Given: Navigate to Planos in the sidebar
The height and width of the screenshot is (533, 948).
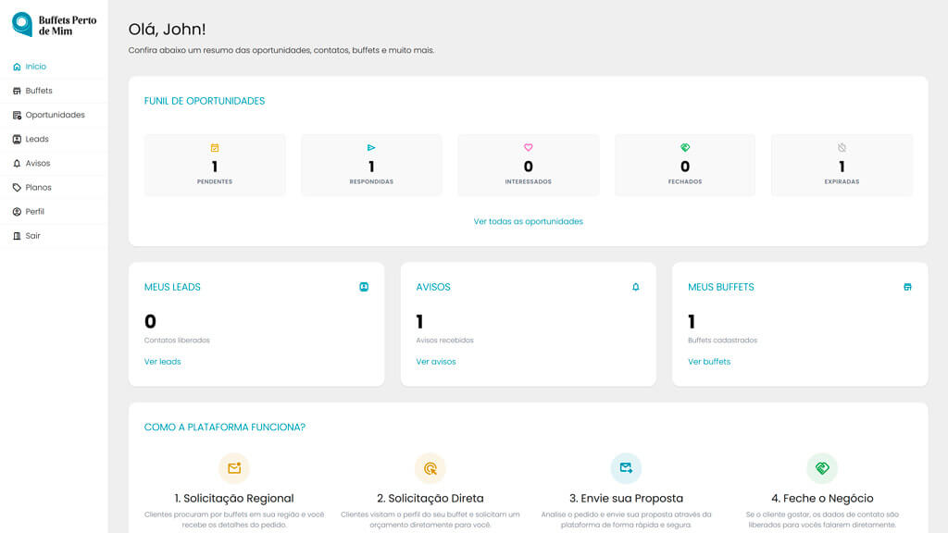Looking at the screenshot, I should pos(54,187).
